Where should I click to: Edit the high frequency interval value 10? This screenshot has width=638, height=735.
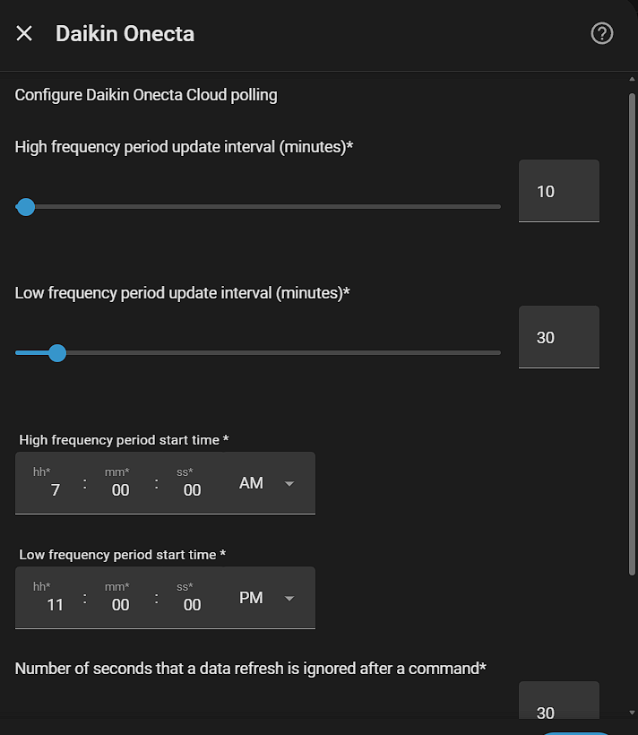tap(559, 191)
